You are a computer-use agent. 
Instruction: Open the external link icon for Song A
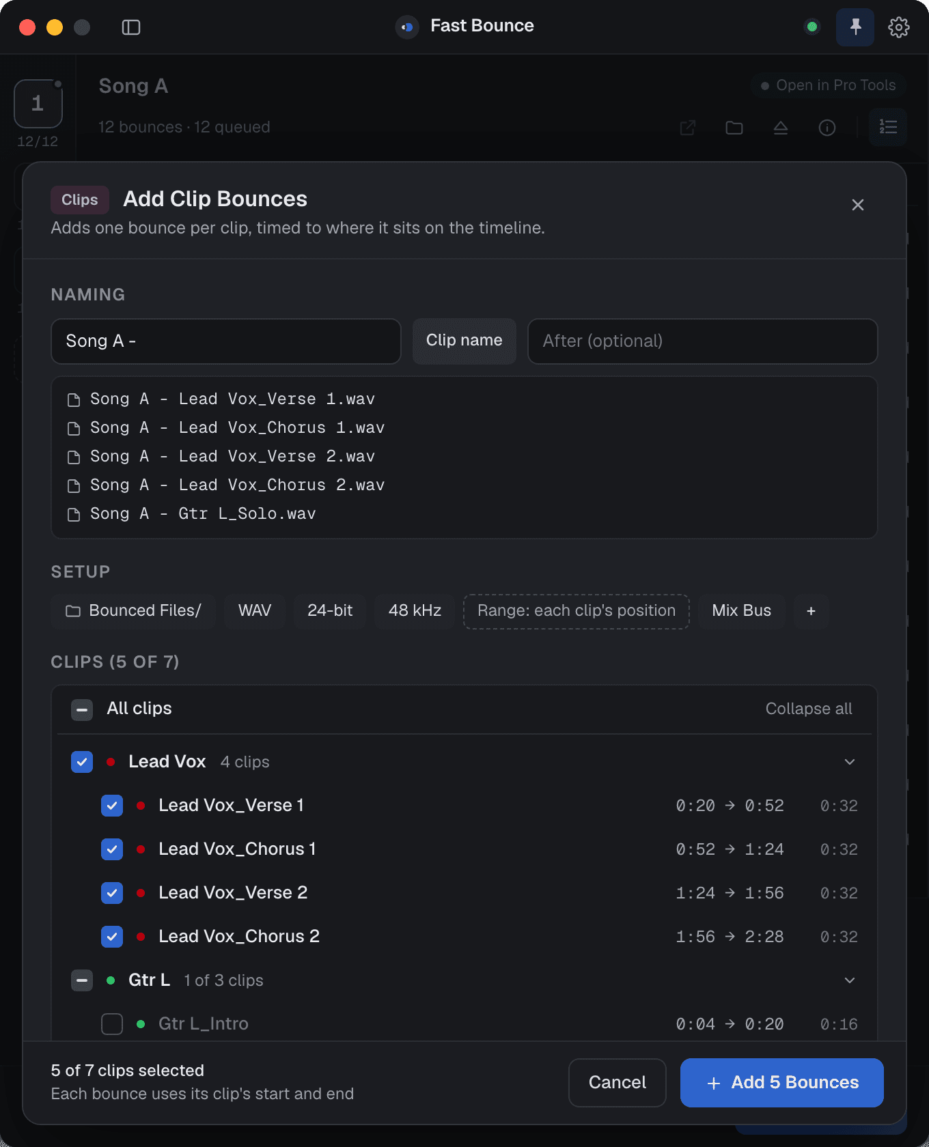click(688, 128)
